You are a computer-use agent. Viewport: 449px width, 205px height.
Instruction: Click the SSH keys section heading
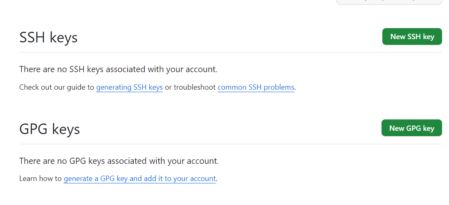[48, 37]
